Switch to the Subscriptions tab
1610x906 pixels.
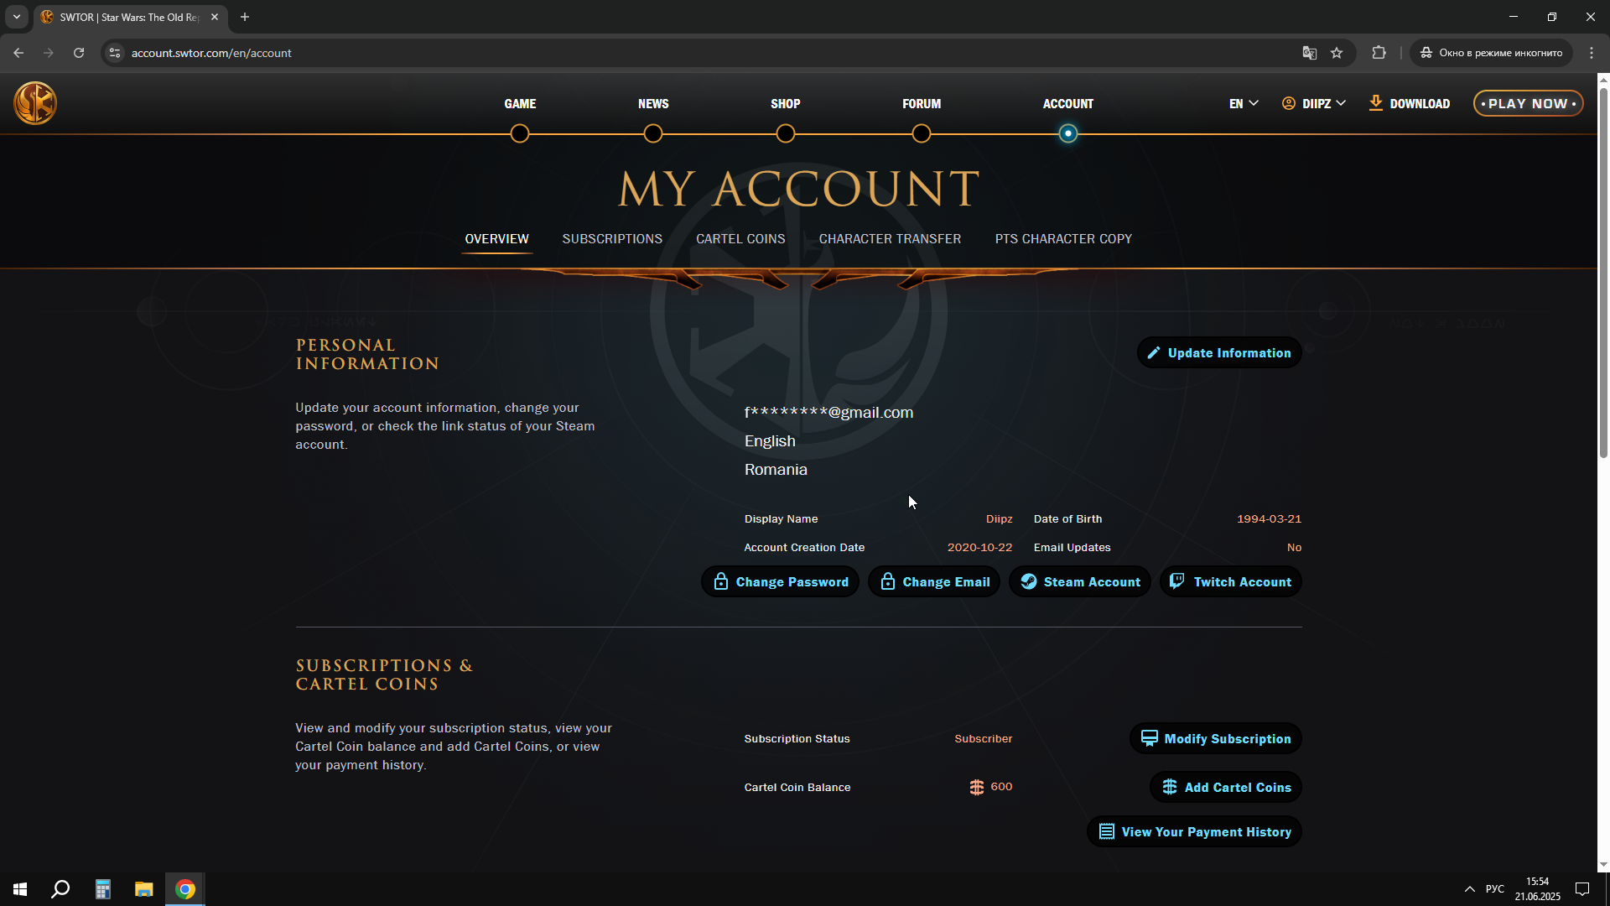coord(612,239)
